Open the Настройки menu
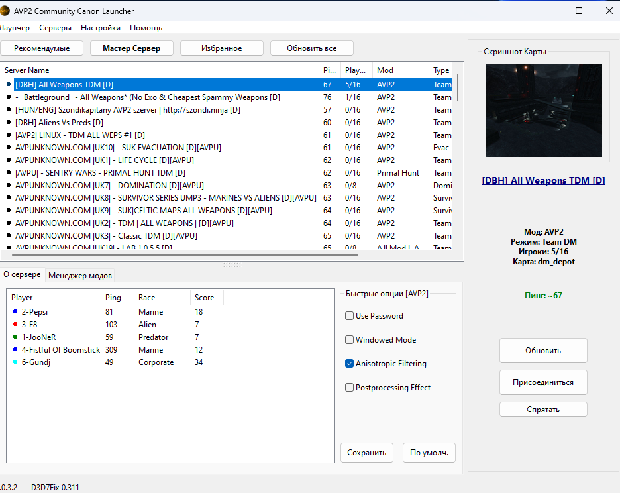The width and height of the screenshot is (620, 493). pyautogui.click(x=101, y=28)
